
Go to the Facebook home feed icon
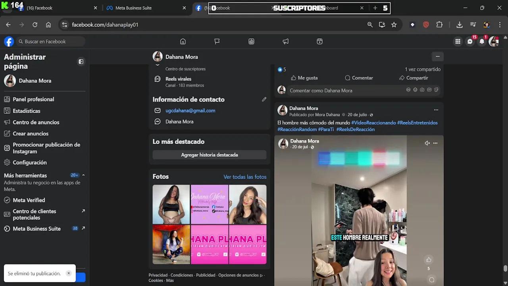(183, 41)
